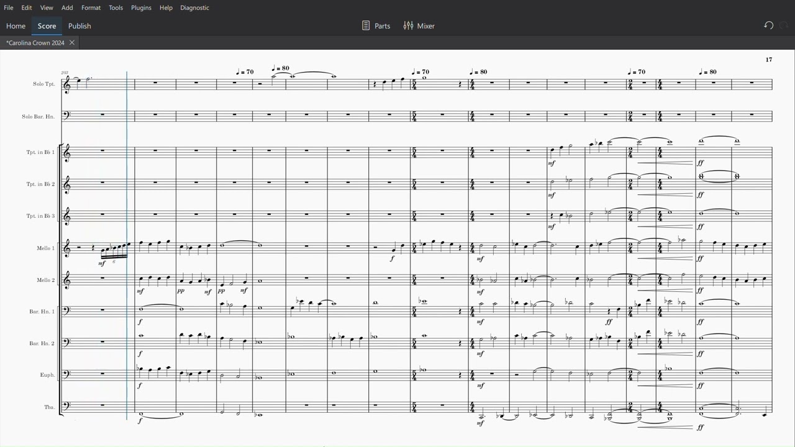Select the Euph. staff label

click(x=48, y=375)
